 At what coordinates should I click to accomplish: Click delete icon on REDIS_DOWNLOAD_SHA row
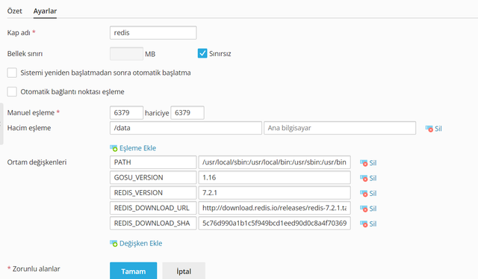[364, 224]
